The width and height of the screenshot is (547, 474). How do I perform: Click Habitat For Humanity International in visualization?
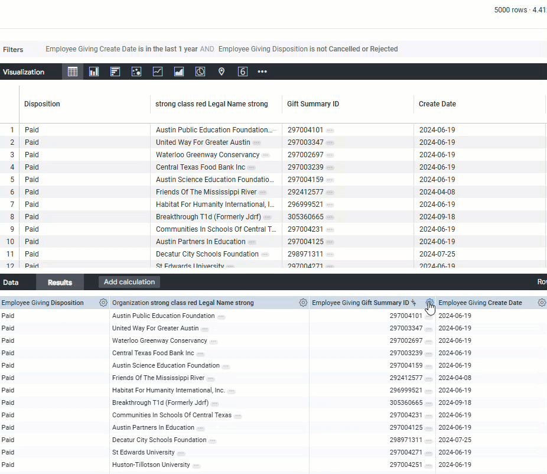(x=215, y=204)
